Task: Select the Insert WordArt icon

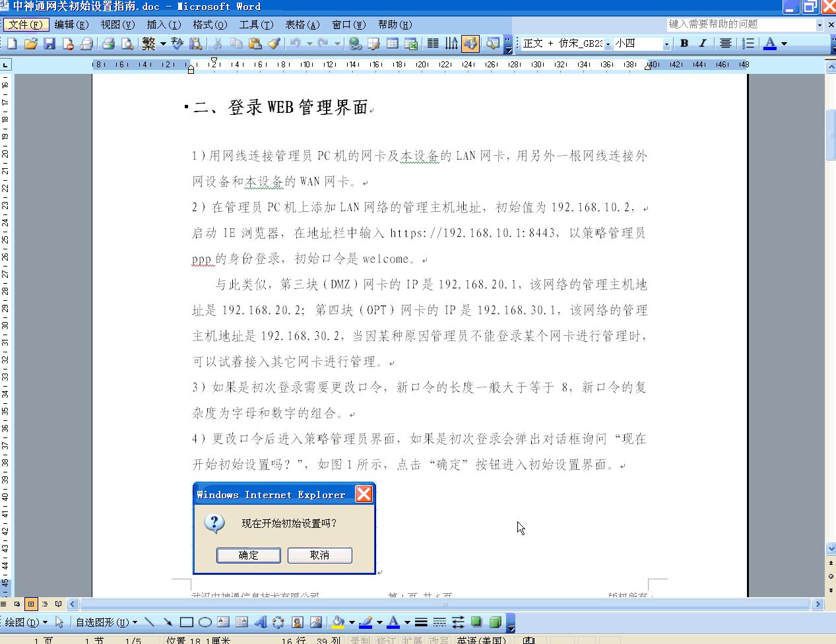Action: pyautogui.click(x=261, y=622)
